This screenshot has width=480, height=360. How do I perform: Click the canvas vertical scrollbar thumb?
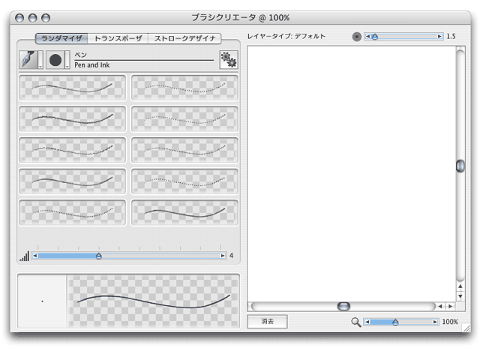click(x=460, y=166)
